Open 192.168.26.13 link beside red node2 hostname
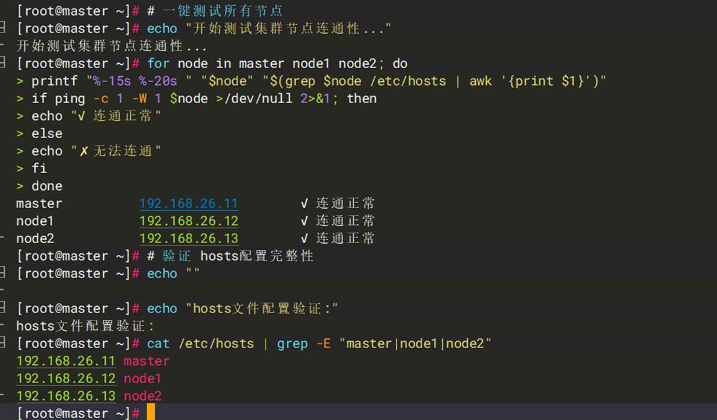The width and height of the screenshot is (717, 420). (66, 396)
